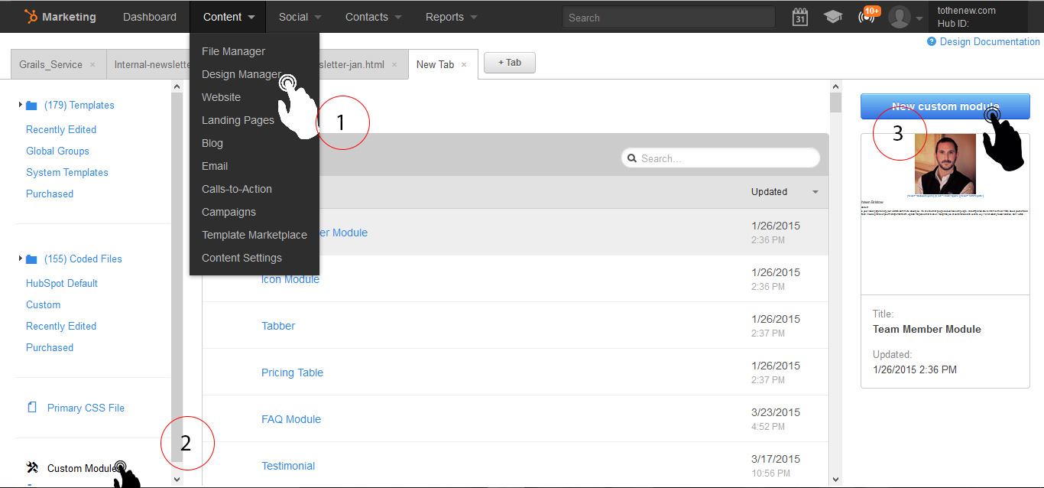
Task: Open the Pricing Table module link
Action: [x=292, y=373]
